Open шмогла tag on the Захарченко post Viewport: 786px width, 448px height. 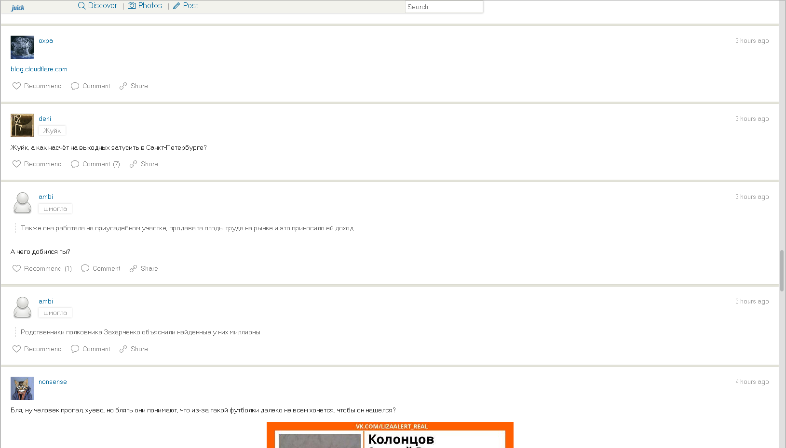pos(55,313)
